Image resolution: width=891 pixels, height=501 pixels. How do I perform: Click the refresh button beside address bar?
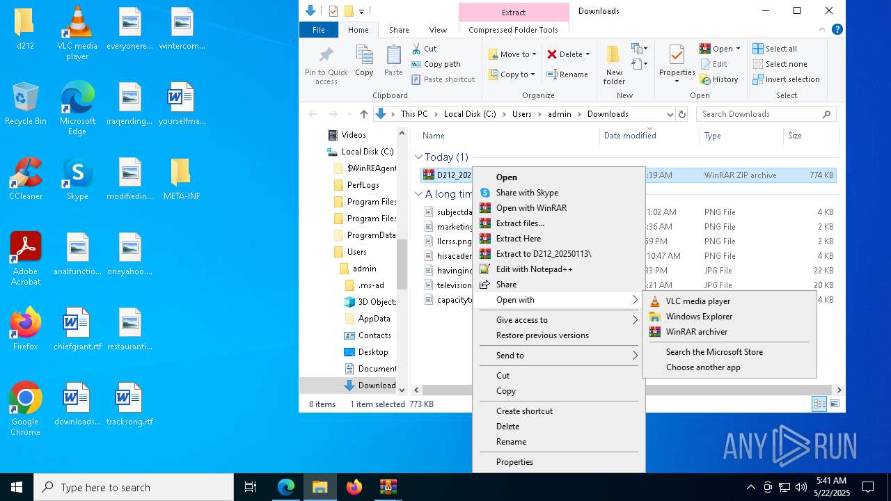tap(682, 114)
